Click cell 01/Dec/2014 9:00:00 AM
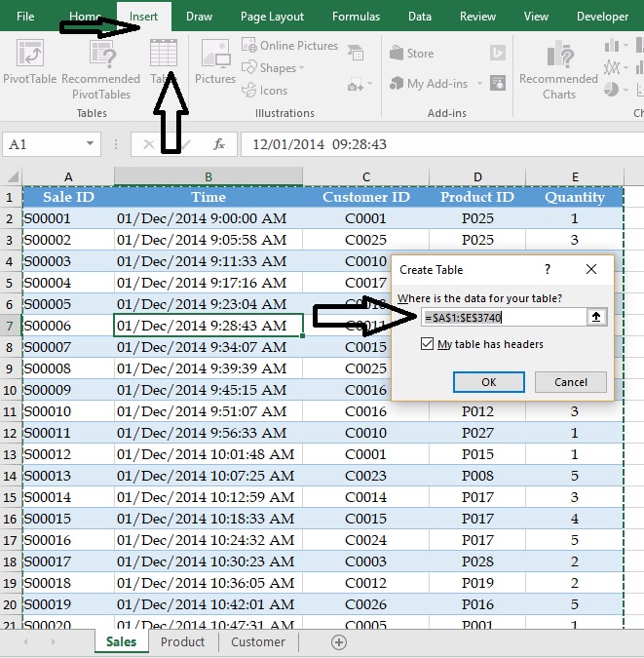This screenshot has height=658, width=644. 208,218
